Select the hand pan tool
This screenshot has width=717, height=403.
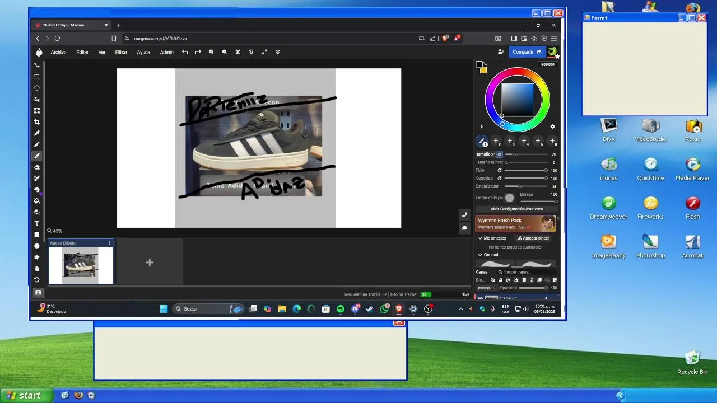37,268
